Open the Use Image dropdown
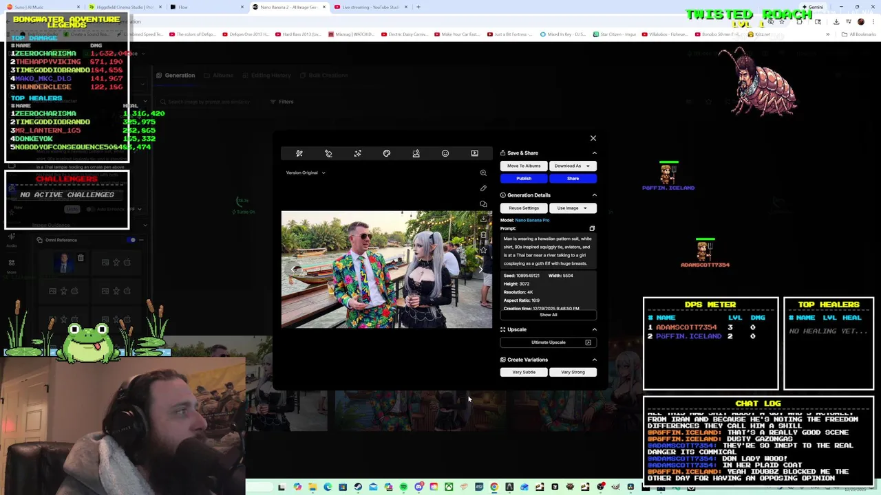881x495 pixels. point(573,208)
